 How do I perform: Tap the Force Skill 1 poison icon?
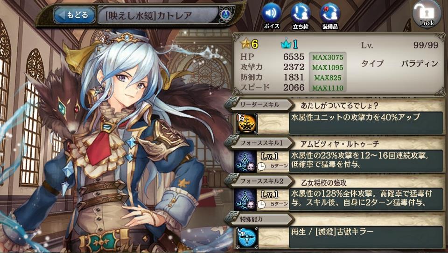point(245,161)
